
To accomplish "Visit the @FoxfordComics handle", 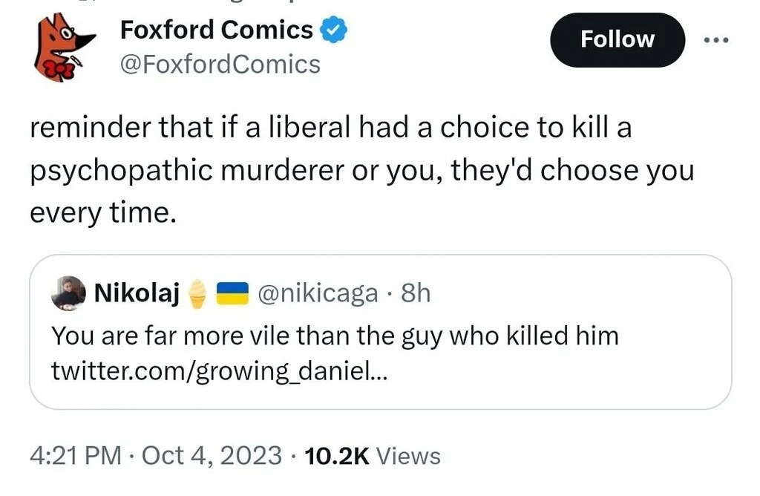I will [x=220, y=65].
